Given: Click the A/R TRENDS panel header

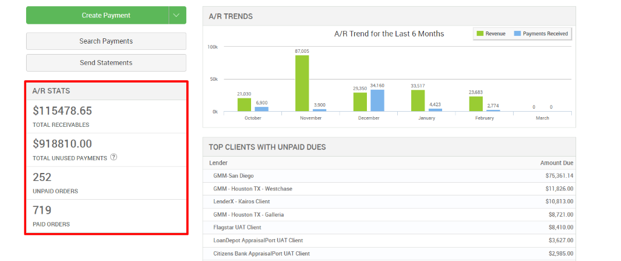Looking at the screenshot, I should (389, 16).
